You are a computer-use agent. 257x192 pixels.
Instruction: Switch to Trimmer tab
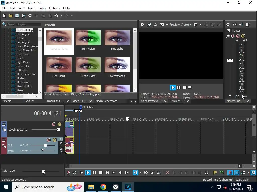[x=175, y=101]
